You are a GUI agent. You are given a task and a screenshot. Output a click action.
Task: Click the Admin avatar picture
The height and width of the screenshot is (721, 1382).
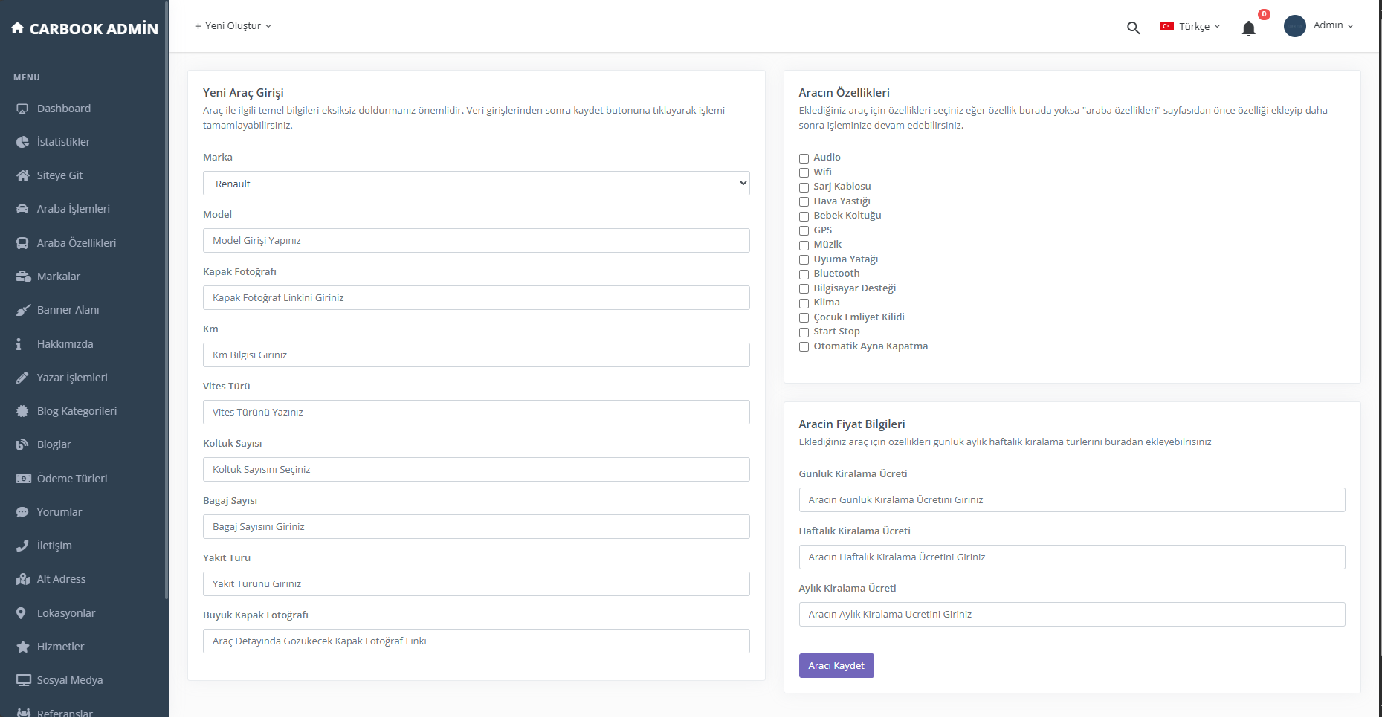click(1294, 26)
